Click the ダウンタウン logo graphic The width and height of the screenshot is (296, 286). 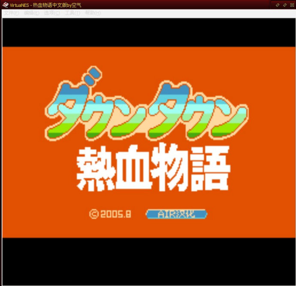coord(146,103)
